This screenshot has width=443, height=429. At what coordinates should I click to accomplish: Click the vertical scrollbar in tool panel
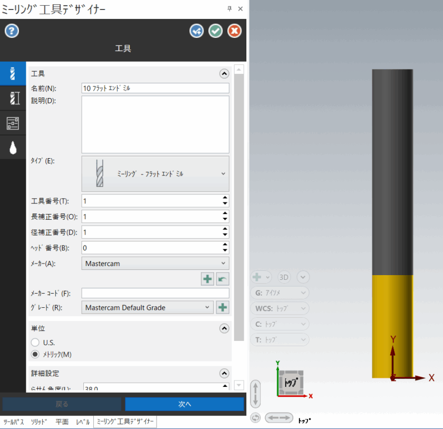click(238, 211)
